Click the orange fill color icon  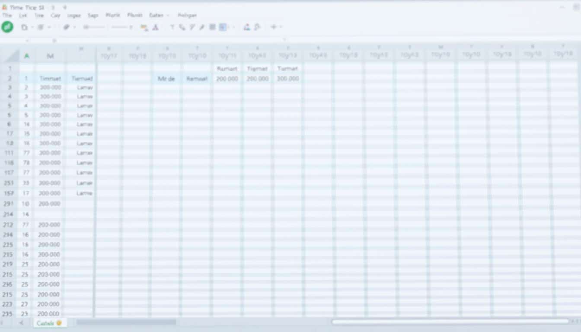pos(144,27)
